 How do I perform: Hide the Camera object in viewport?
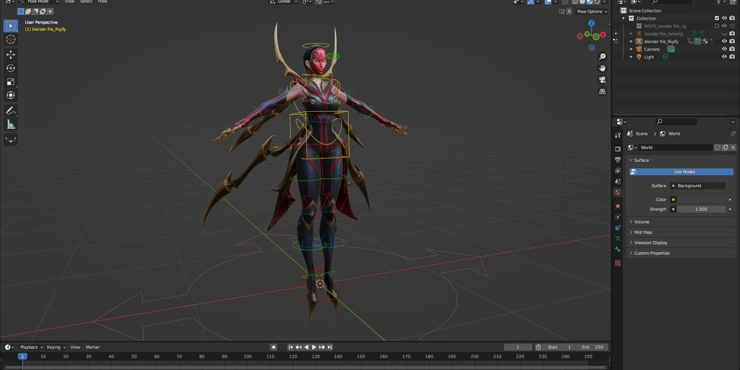click(724, 49)
